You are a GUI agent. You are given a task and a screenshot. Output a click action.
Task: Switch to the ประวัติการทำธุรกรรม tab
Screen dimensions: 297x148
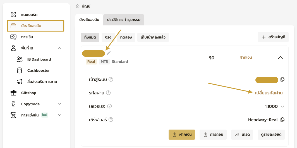coord(124,20)
